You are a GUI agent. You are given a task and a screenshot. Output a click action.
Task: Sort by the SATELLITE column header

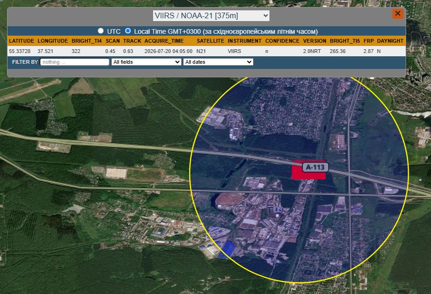point(210,41)
